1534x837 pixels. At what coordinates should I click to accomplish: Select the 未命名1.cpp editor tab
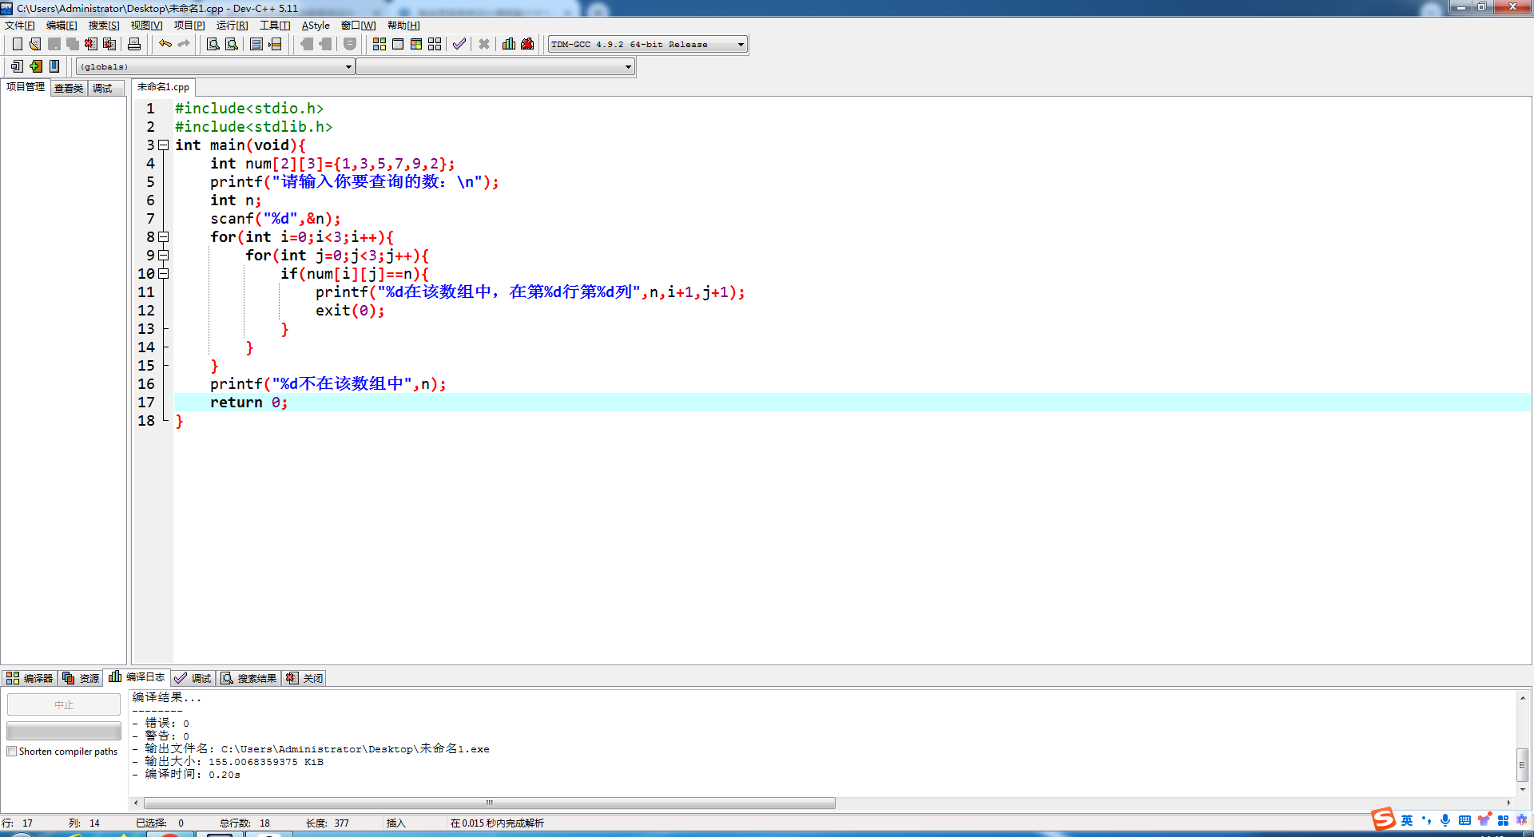[x=163, y=87]
